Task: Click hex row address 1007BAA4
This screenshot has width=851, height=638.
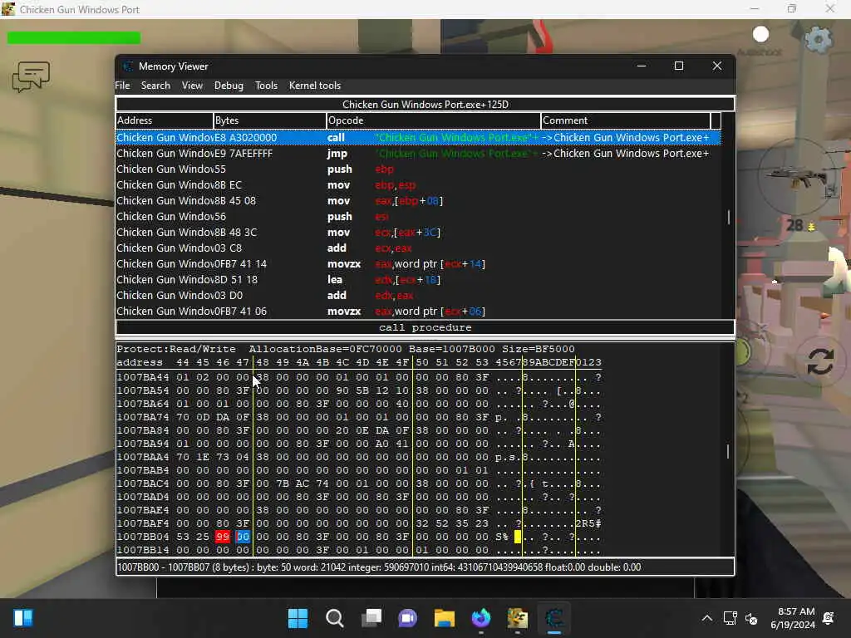Action: coord(143,458)
